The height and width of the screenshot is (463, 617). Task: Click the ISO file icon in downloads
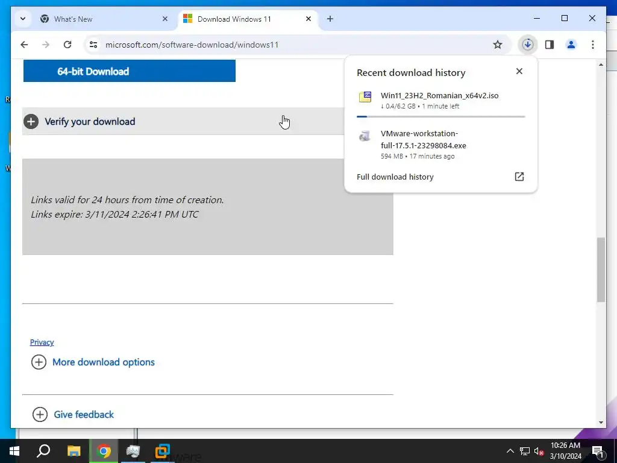click(365, 97)
